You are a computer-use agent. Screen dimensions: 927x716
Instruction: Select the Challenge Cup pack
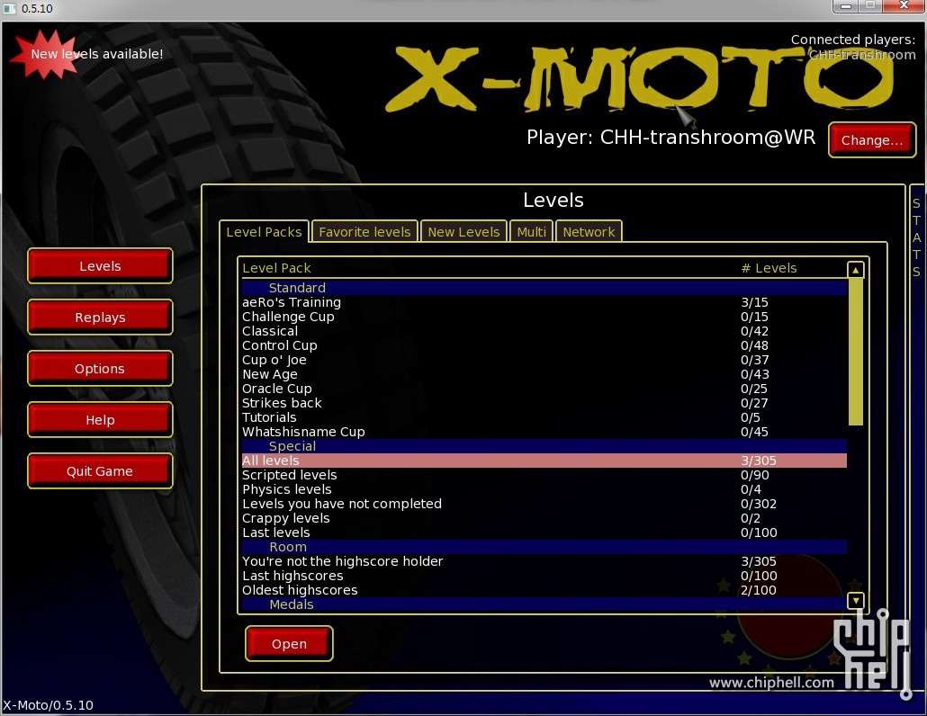pos(544,317)
